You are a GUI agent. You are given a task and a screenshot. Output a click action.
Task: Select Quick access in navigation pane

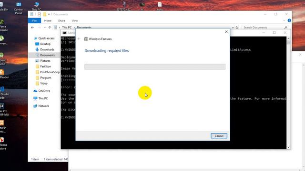46,38
